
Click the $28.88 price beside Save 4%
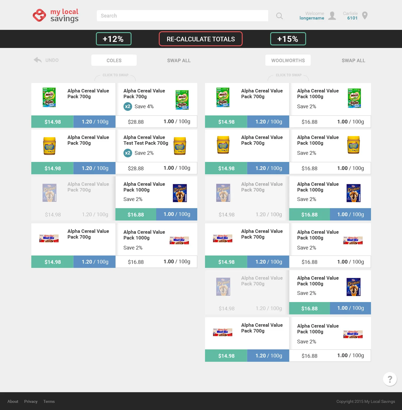pyautogui.click(x=136, y=122)
